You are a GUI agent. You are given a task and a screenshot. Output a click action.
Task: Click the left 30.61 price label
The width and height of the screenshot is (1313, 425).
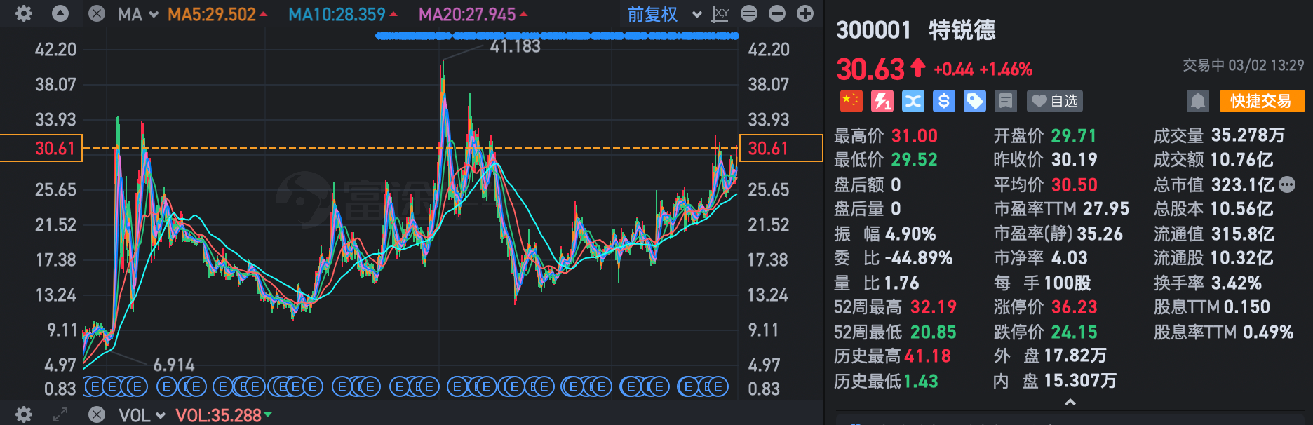pyautogui.click(x=41, y=148)
